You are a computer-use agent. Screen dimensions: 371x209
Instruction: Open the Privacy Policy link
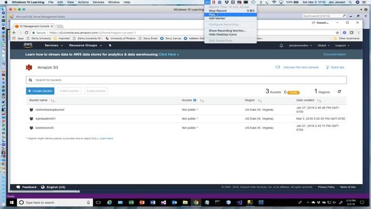pyautogui.click(x=326, y=187)
